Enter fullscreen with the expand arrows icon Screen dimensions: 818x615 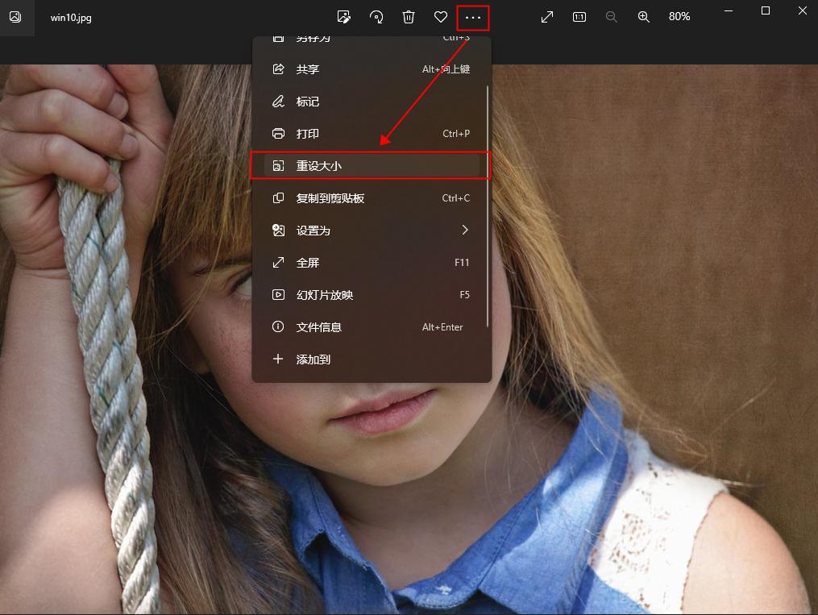tap(547, 17)
